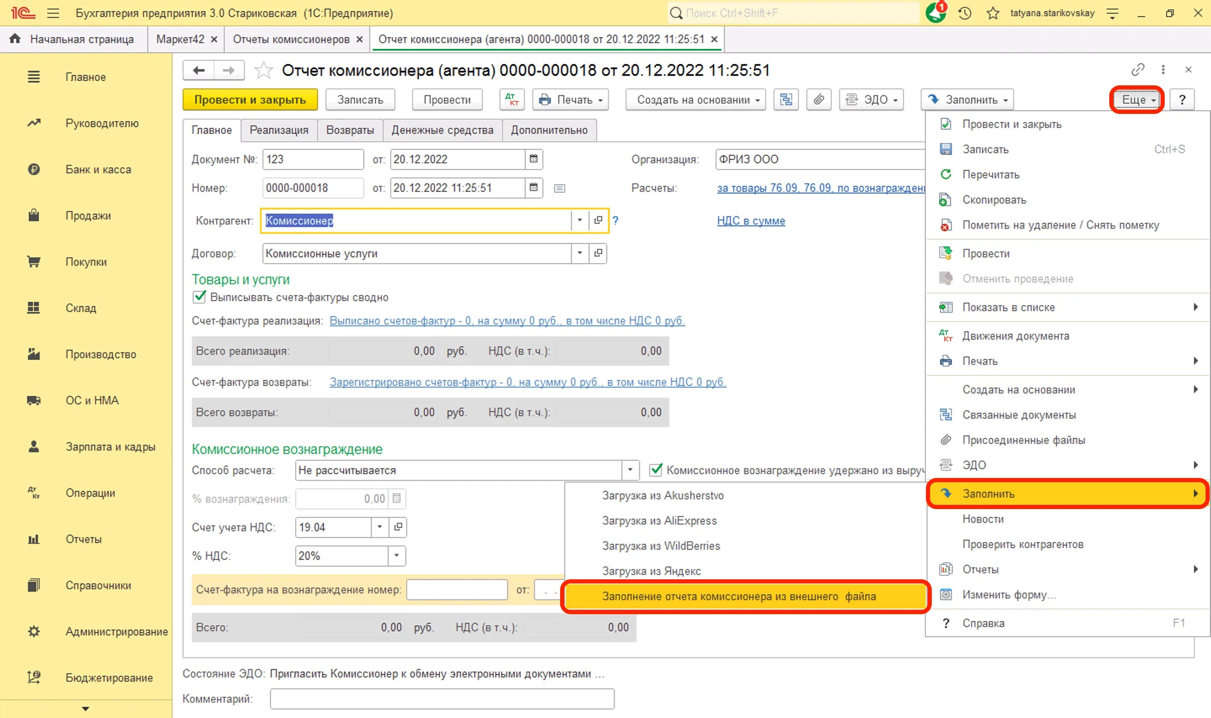The image size is (1211, 718).
Task: Open related documents structure toolbar icon
Action: click(x=786, y=100)
